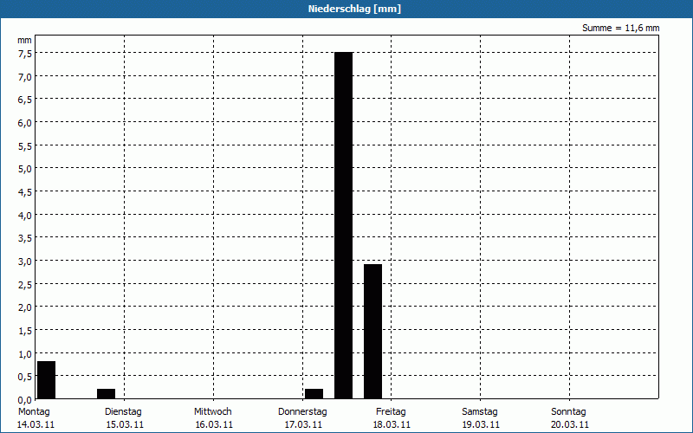Viewport: 693px width, 433px height.
Task: Click the small bar just before Dienstag
Action: [x=106, y=394]
